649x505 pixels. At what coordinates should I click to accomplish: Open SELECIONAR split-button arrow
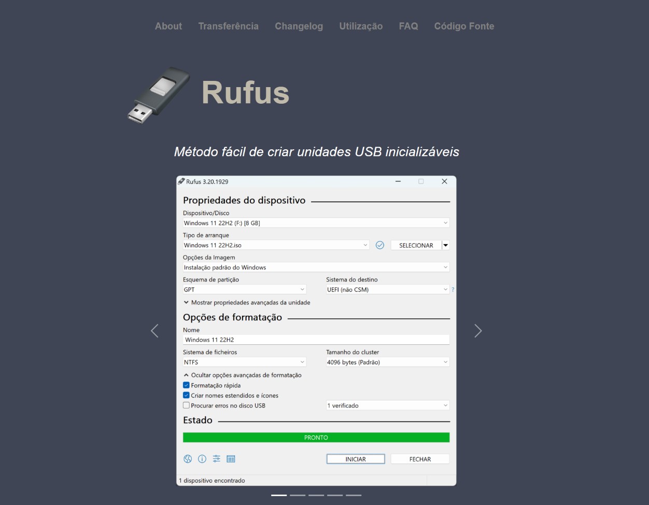click(445, 245)
